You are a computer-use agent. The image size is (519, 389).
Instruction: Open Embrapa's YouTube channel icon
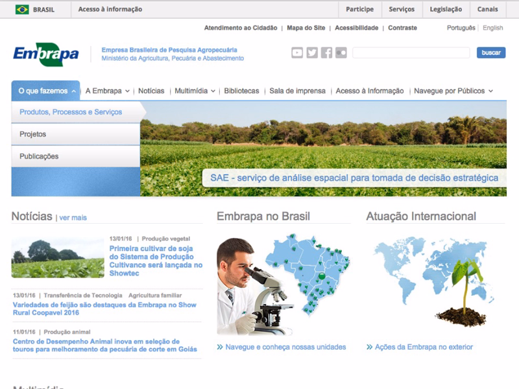click(x=297, y=53)
